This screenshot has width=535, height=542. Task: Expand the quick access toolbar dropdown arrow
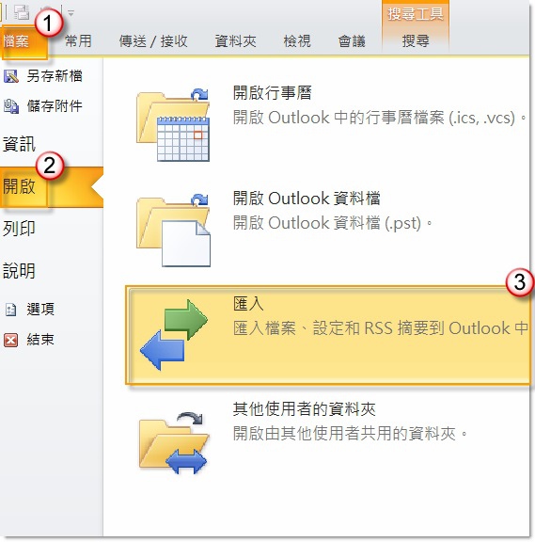[x=71, y=13]
